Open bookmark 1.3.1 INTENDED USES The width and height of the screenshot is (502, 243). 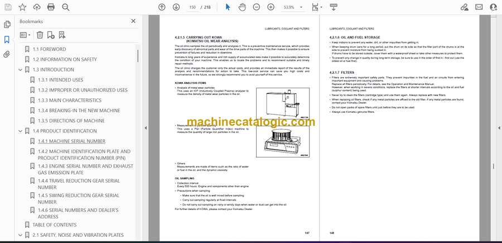click(x=60, y=80)
